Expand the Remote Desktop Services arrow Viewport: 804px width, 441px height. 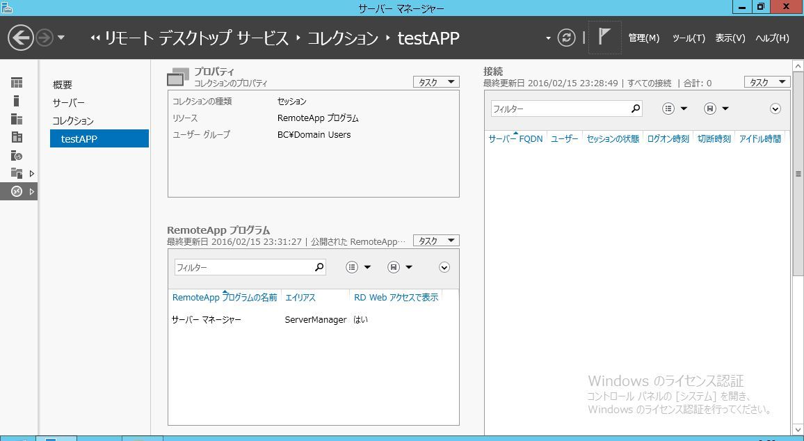(32, 191)
